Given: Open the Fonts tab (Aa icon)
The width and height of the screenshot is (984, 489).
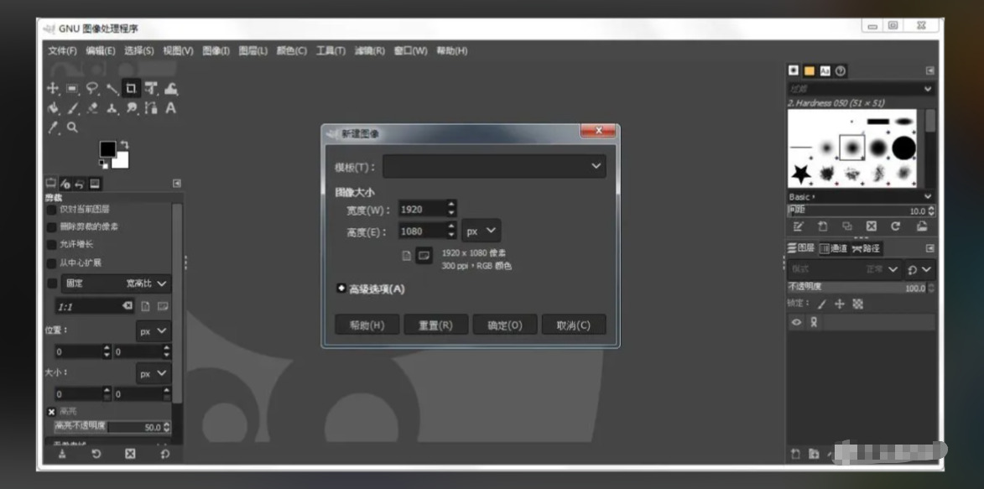Looking at the screenshot, I should click(825, 71).
